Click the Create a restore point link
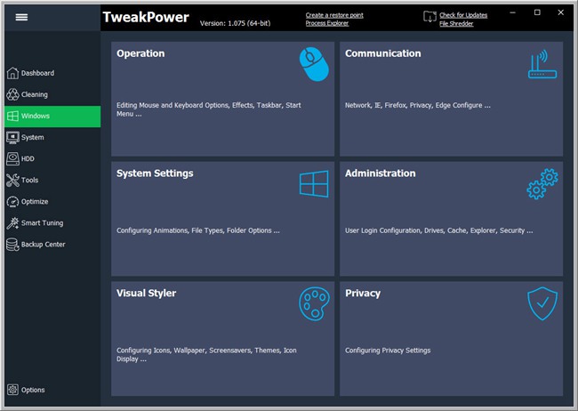The width and height of the screenshot is (578, 411). click(x=334, y=15)
